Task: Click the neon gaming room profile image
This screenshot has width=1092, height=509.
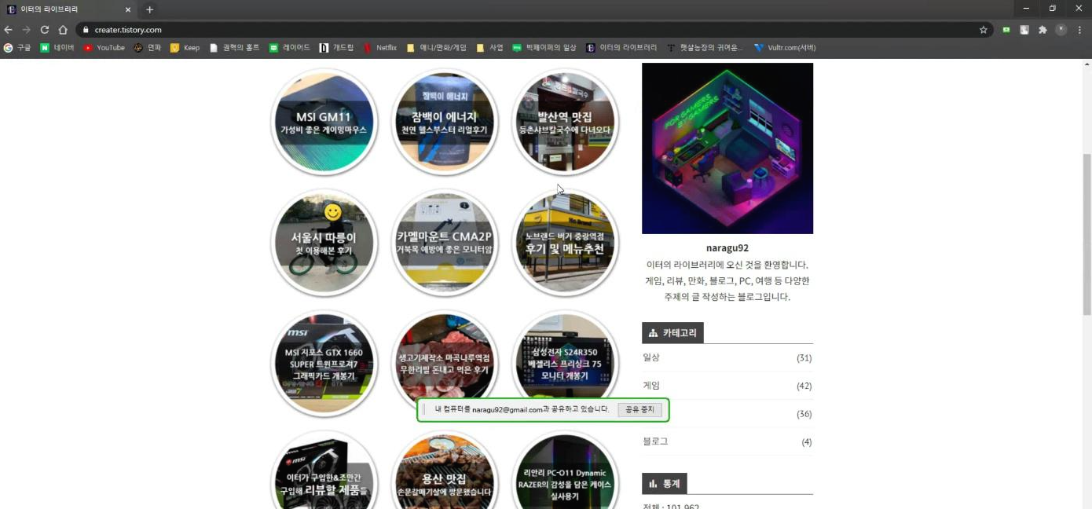Action: coord(727,148)
